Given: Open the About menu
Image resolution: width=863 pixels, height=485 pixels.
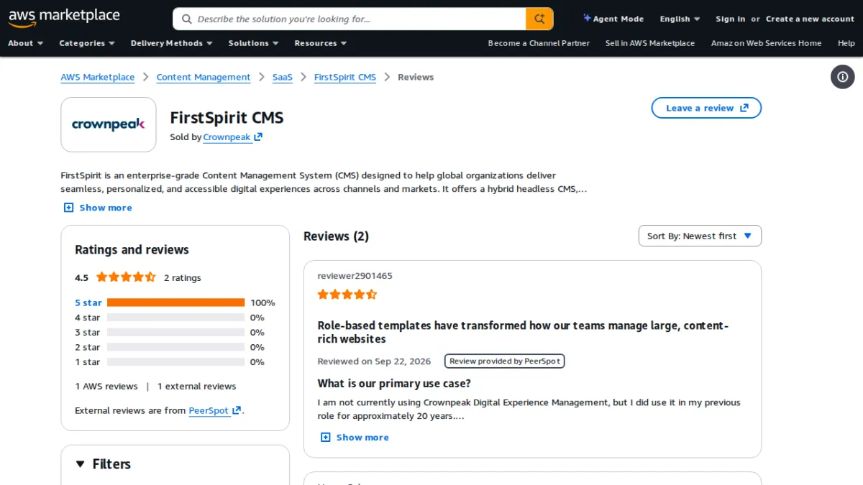Looking at the screenshot, I should [26, 43].
